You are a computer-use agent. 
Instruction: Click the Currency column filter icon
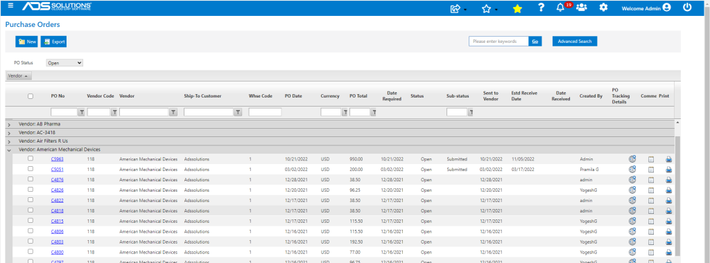pos(345,112)
